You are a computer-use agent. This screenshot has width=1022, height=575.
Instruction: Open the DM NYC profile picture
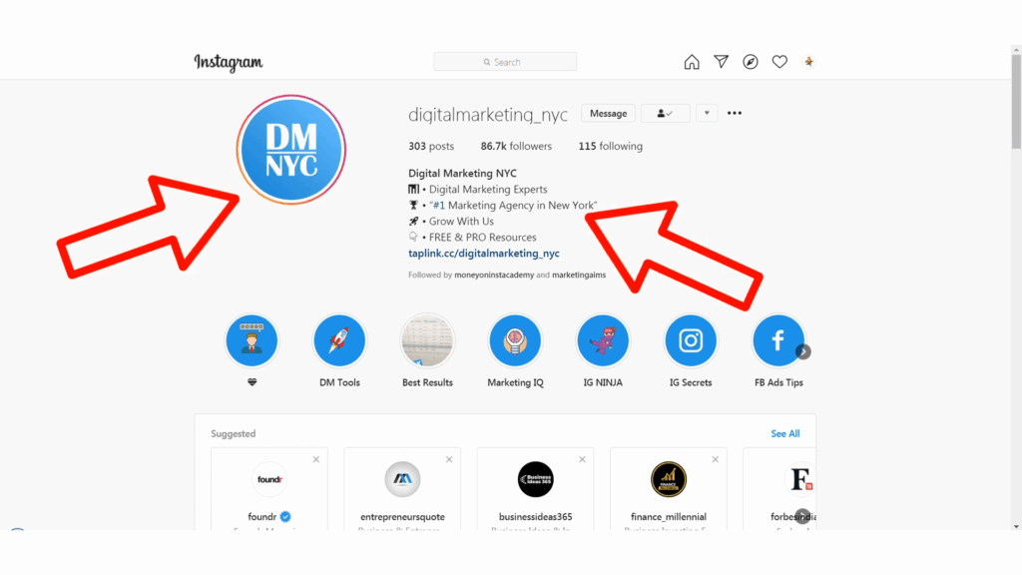291,150
